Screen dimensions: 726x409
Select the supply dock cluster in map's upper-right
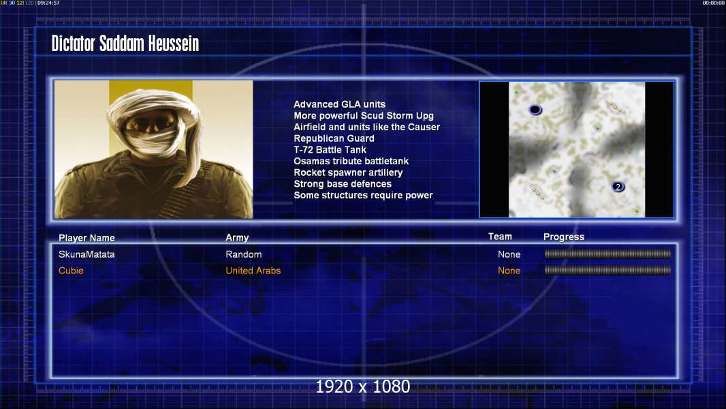coord(615,107)
